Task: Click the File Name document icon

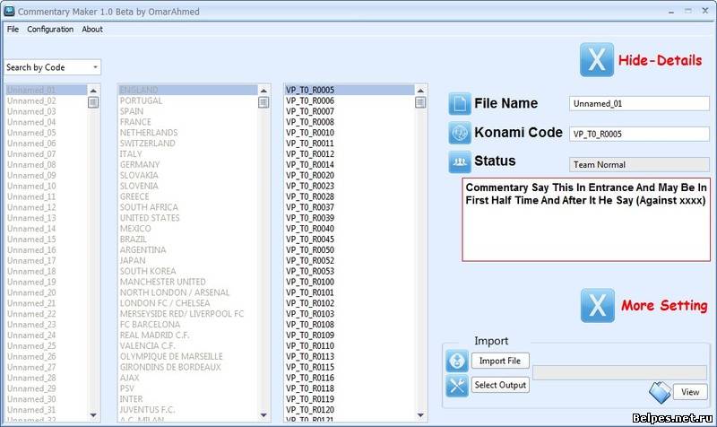Action: (x=459, y=103)
